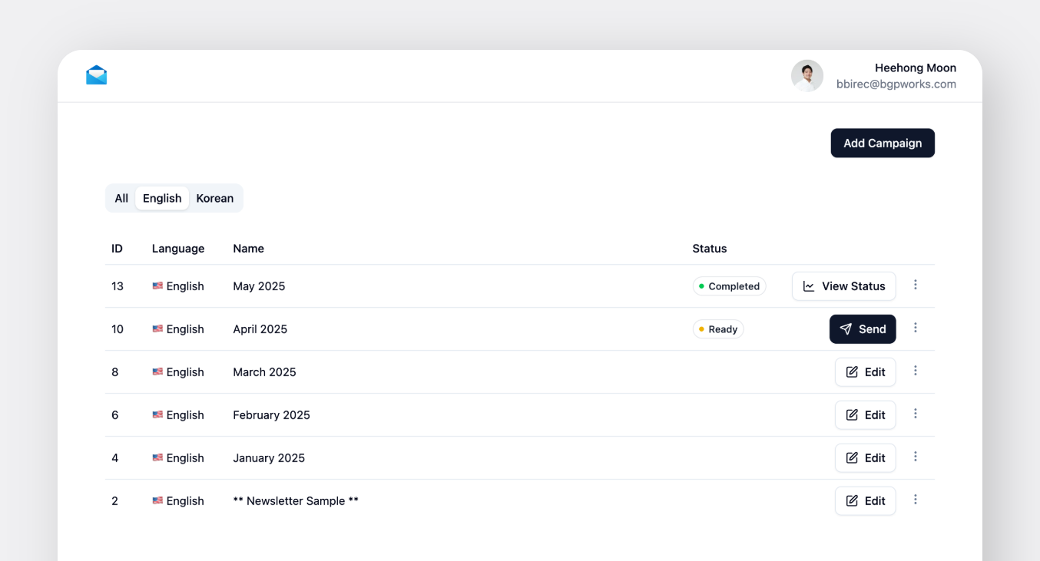This screenshot has height=561, width=1040.
Task: Click the May 2025 campaign name
Action: coord(259,286)
